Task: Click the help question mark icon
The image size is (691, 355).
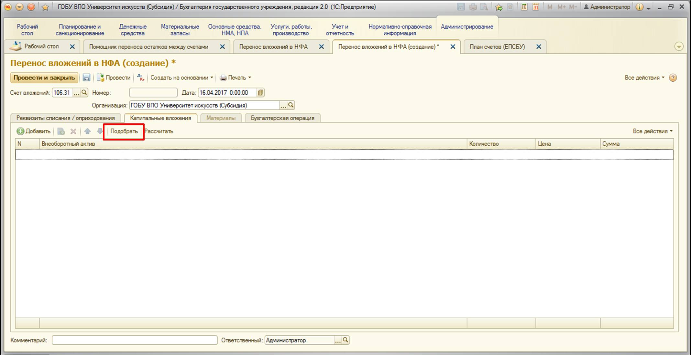Action: pyautogui.click(x=673, y=78)
